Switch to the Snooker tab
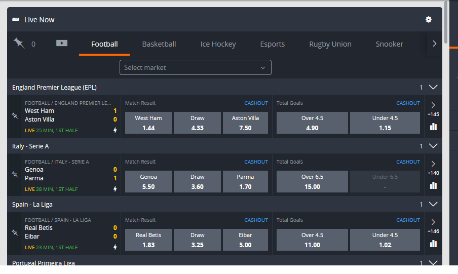This screenshot has width=458, height=274. point(390,44)
